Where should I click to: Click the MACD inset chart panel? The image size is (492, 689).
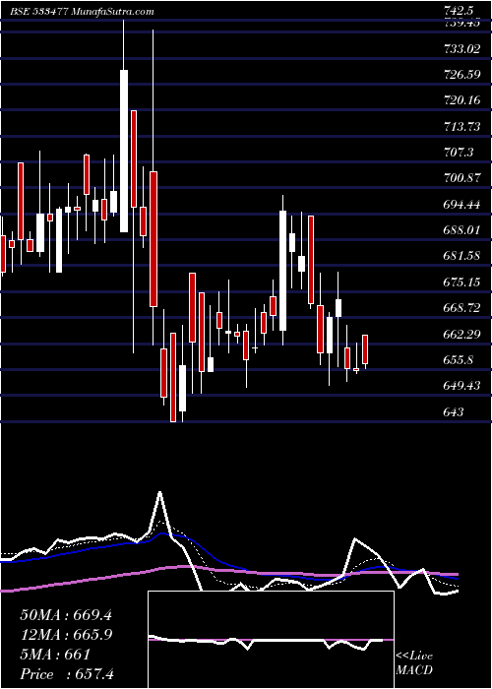pos(271,640)
